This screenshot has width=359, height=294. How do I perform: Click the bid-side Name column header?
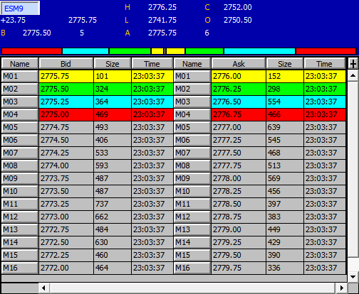(20, 64)
